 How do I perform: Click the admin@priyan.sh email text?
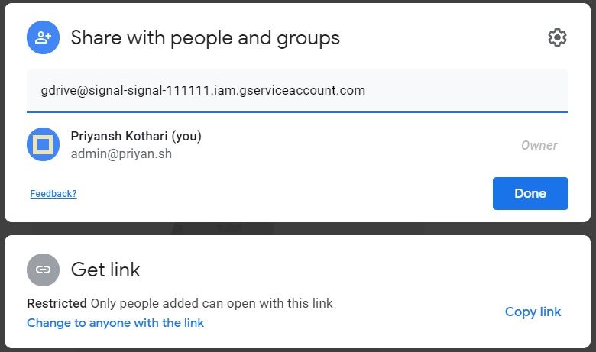121,153
